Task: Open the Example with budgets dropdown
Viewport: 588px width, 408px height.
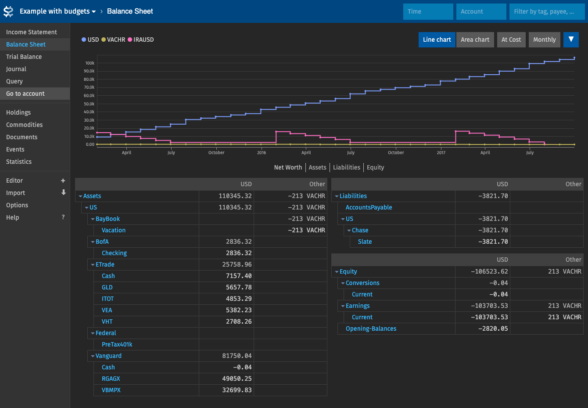Action: pyautogui.click(x=58, y=11)
